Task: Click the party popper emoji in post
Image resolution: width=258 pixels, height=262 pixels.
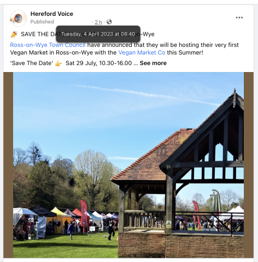Action: (x=14, y=34)
